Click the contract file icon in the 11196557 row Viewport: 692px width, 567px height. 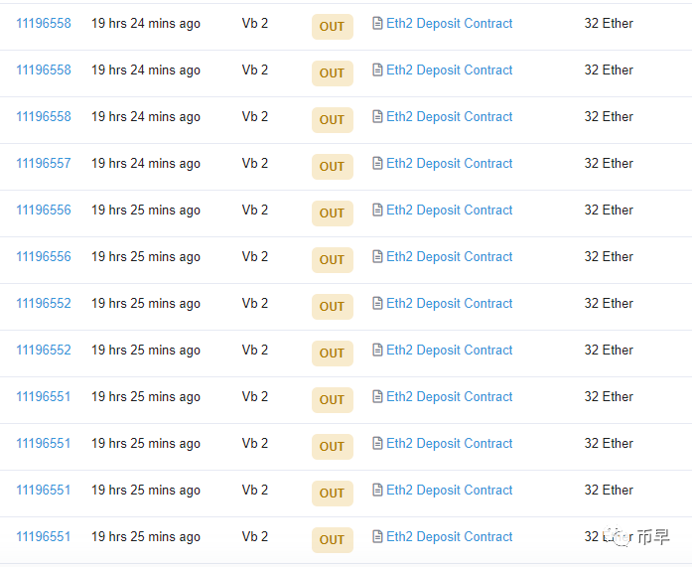(377, 164)
